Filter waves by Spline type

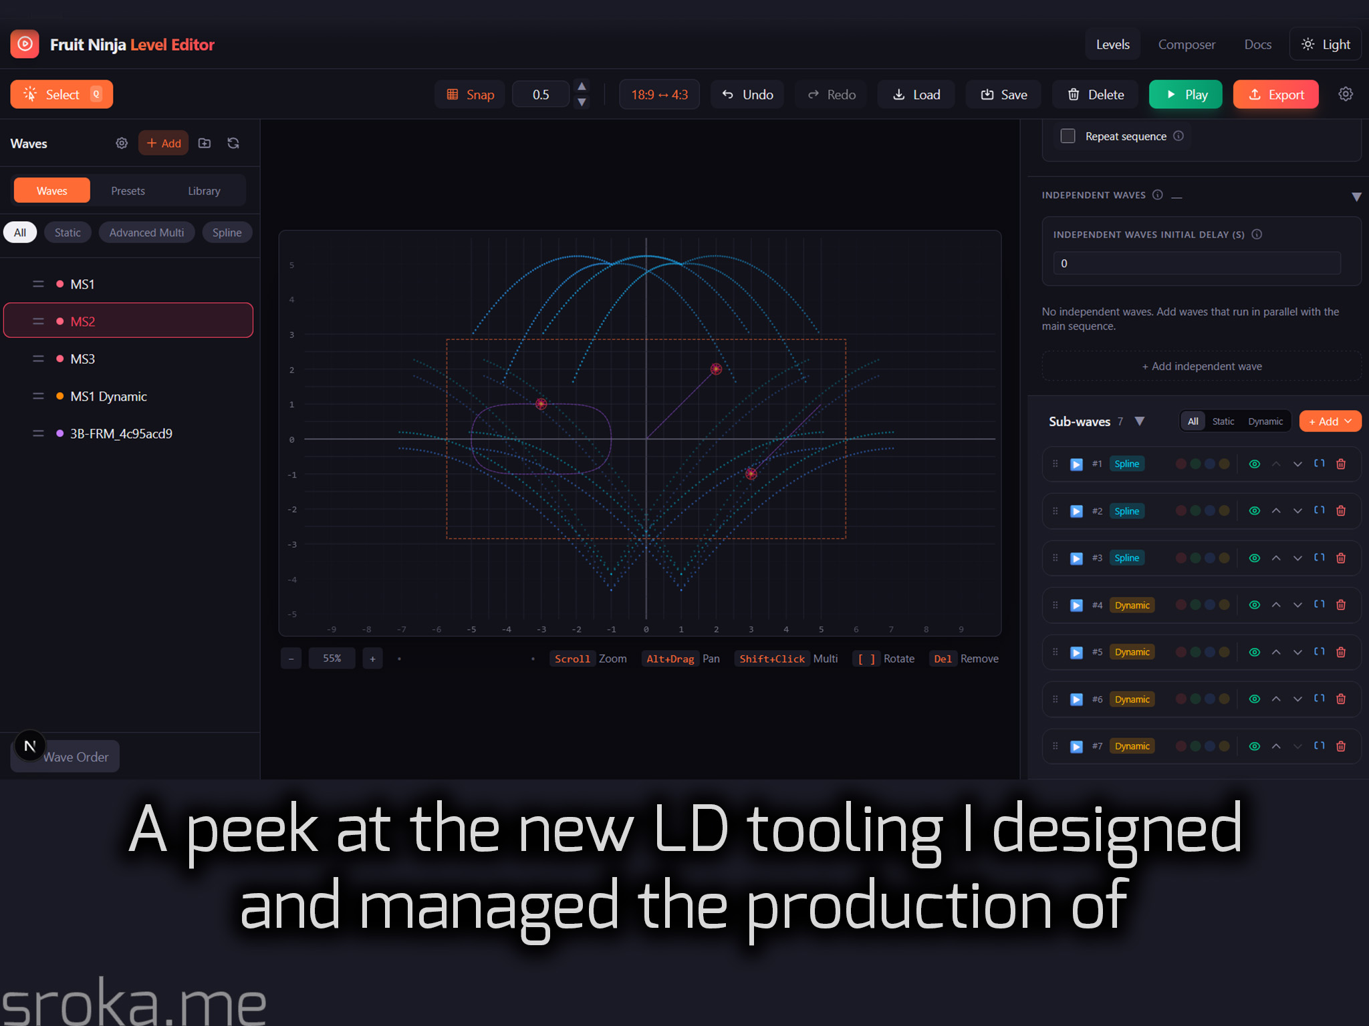(227, 232)
